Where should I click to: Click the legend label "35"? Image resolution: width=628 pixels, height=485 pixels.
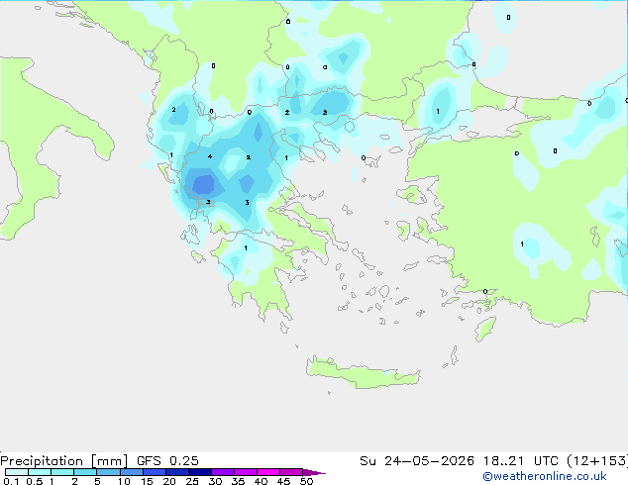[238, 481]
